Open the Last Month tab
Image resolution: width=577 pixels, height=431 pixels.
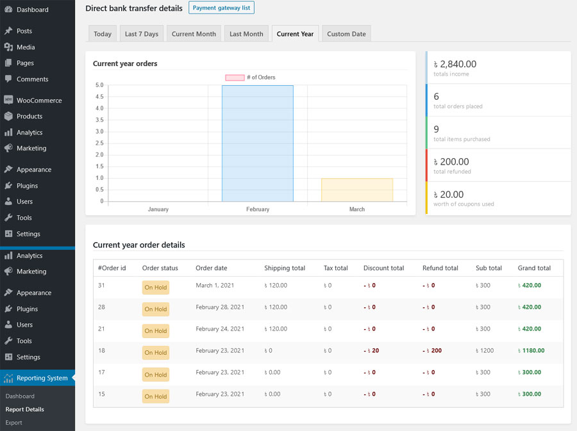point(246,34)
